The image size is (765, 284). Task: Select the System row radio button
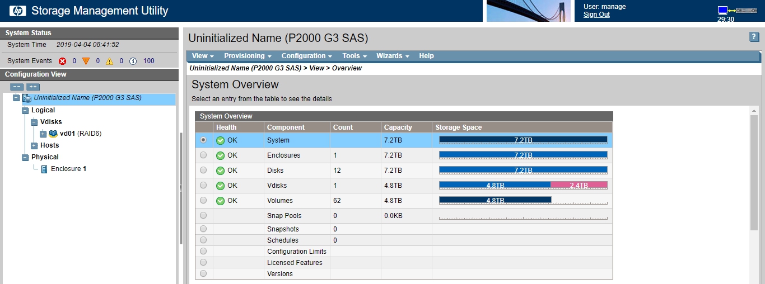click(203, 140)
